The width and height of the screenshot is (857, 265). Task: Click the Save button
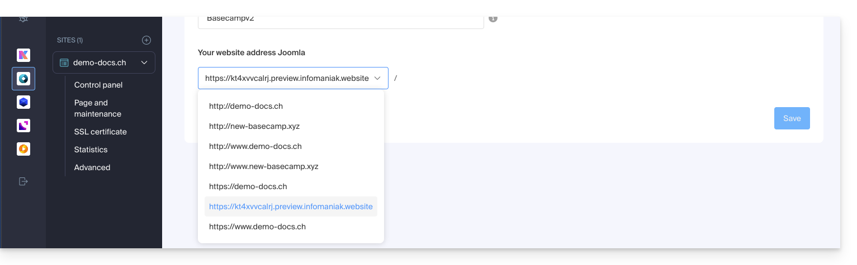pos(792,118)
